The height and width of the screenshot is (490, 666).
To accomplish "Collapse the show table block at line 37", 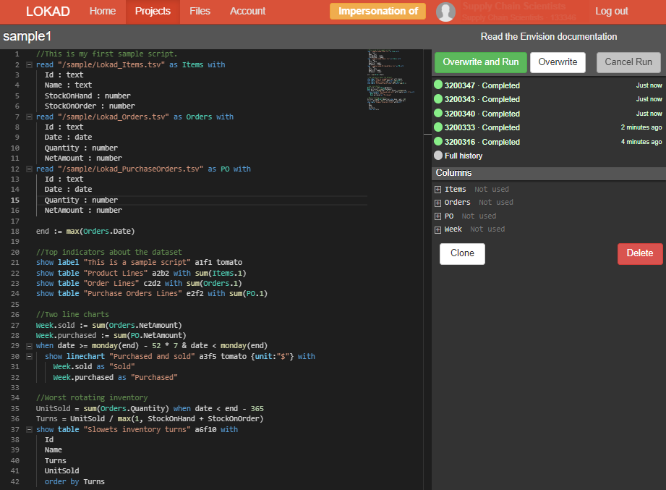I will point(30,430).
